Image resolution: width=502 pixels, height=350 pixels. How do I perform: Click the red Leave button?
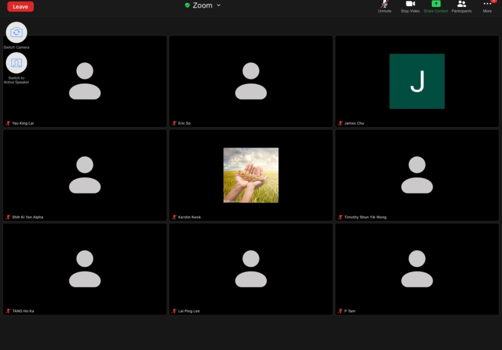[20, 6]
